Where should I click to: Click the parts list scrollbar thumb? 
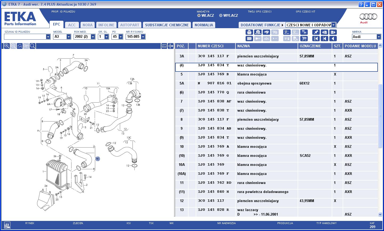tap(380, 116)
